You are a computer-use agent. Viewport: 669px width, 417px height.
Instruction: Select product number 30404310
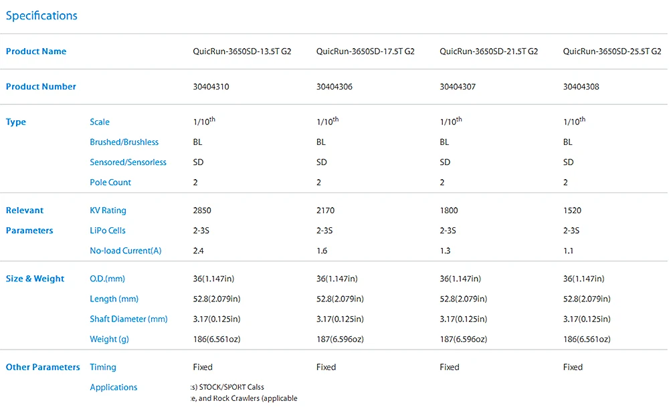click(x=211, y=87)
